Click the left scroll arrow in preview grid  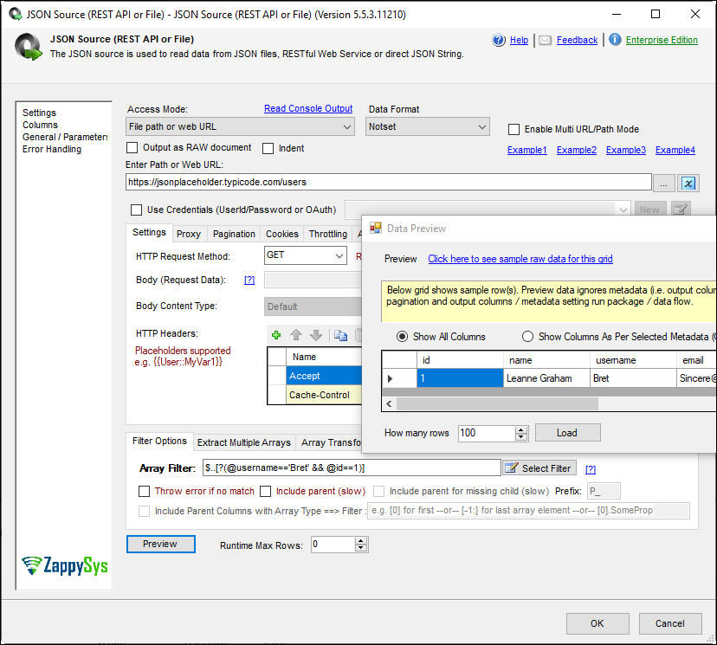(389, 404)
